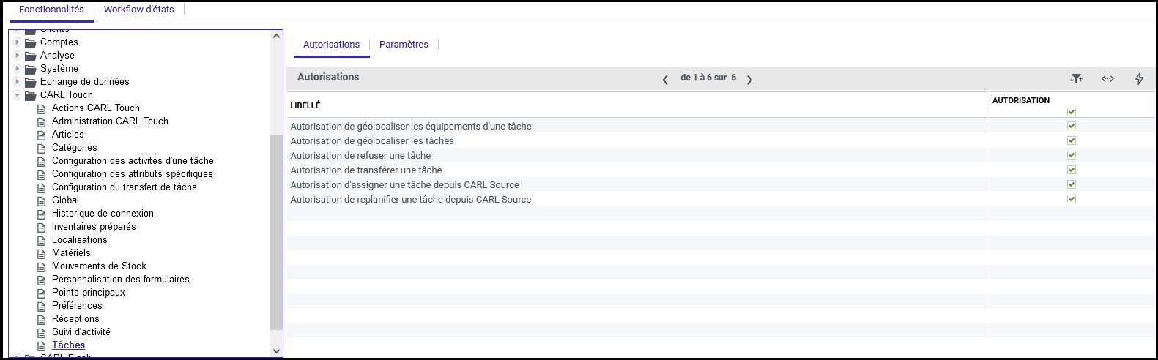Click document icon beside Inventaires préparés
Screen dimensions: 1158x360
pos(42,227)
